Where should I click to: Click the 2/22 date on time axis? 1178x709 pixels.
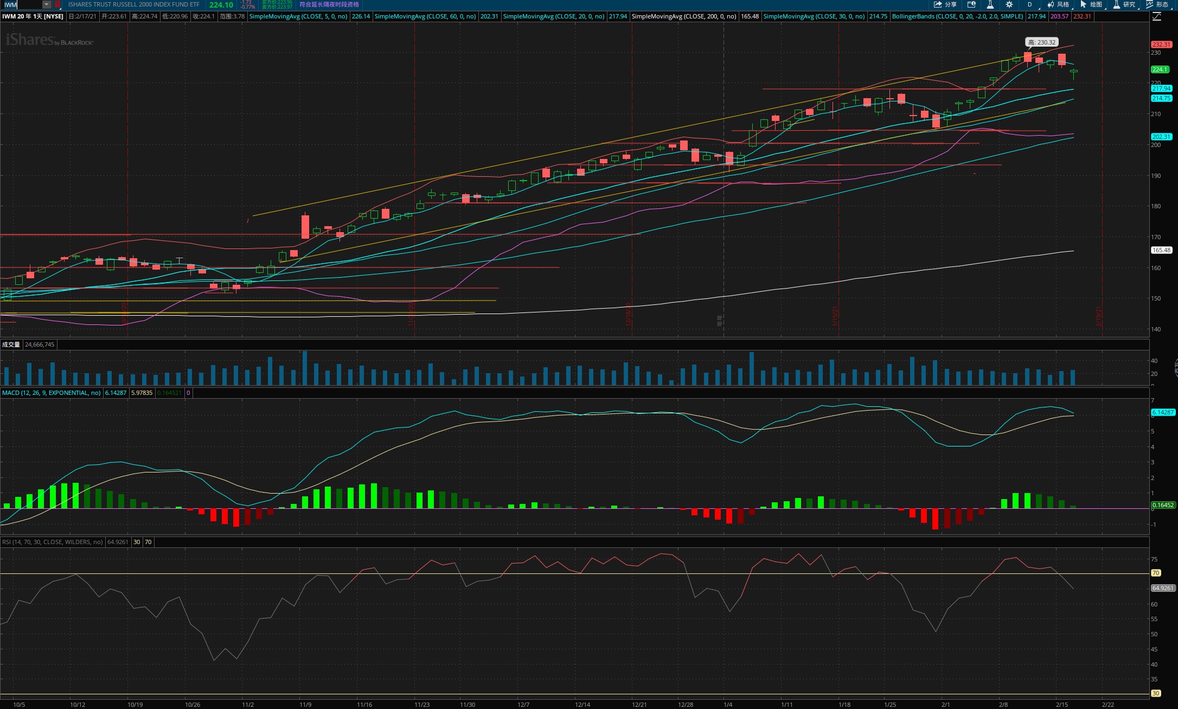click(x=1108, y=705)
